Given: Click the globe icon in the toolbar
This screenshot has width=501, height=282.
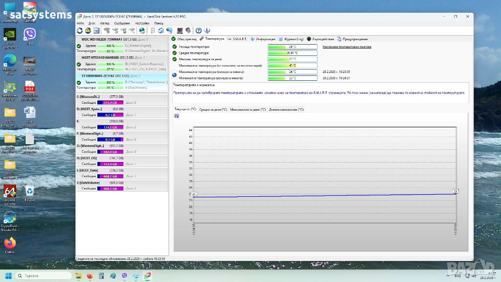Looking at the screenshot, I should tap(142, 30).
